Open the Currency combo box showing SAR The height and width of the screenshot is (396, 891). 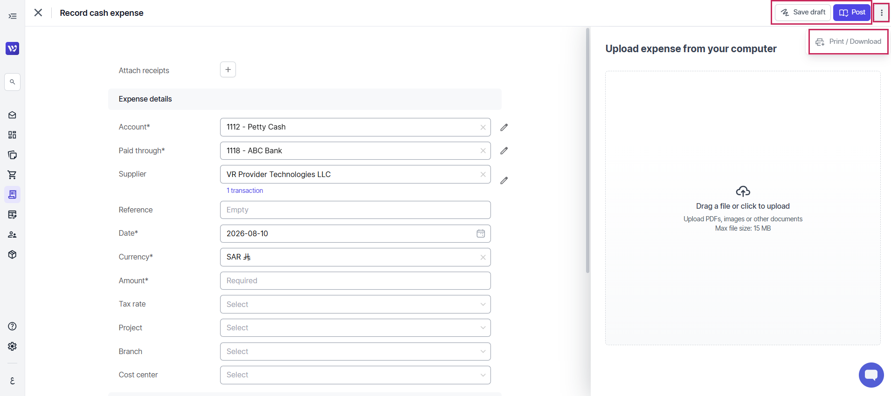tap(355, 257)
